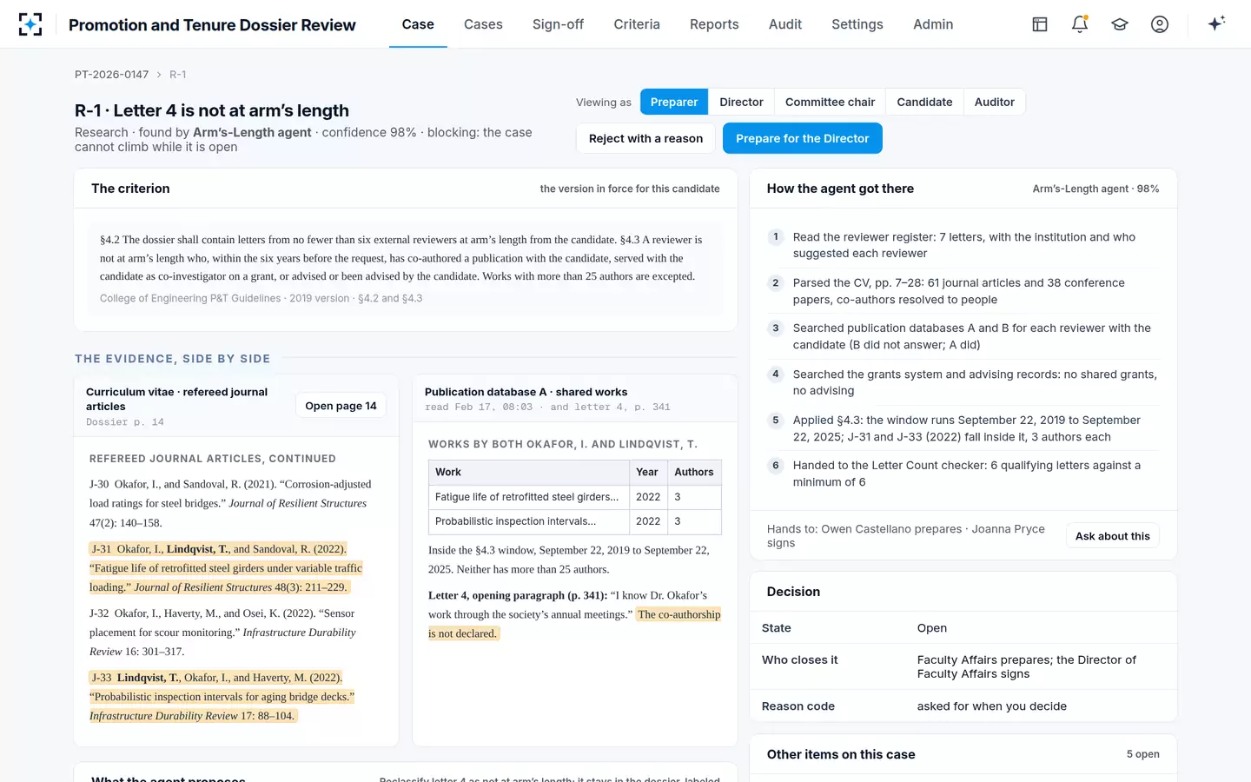
Task: Click step 1 'Read the reviewer register'
Action: pyautogui.click(x=964, y=245)
